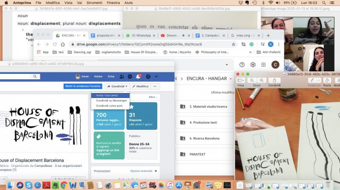This screenshot has width=340, height=190.
Task: Open the Facebook friend requests icon
Action: pyautogui.click(x=122, y=76)
